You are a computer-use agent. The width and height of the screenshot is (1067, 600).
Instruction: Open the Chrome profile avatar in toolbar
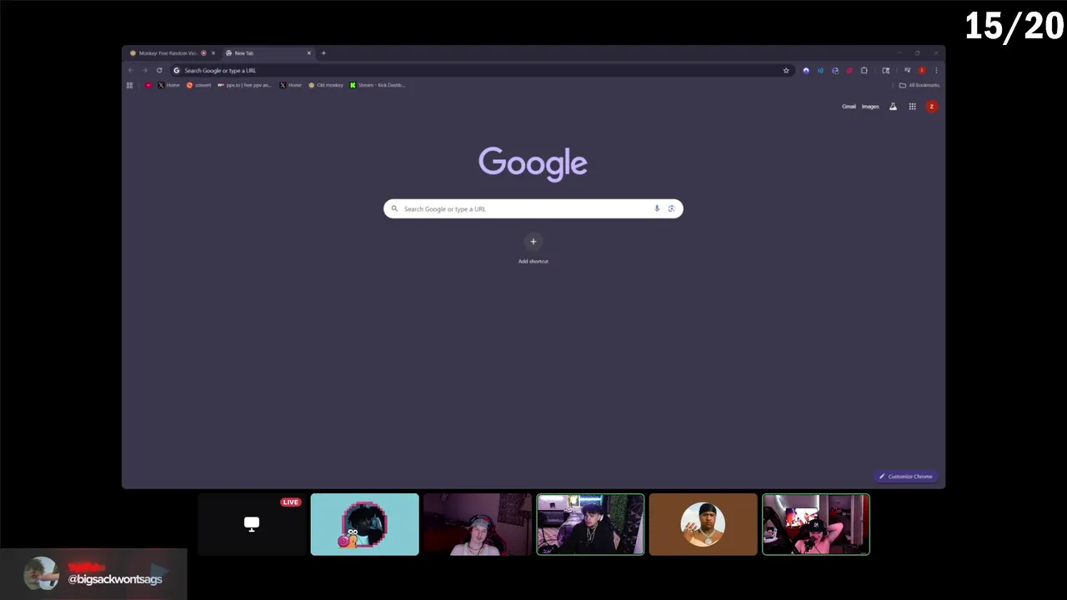[x=922, y=70]
